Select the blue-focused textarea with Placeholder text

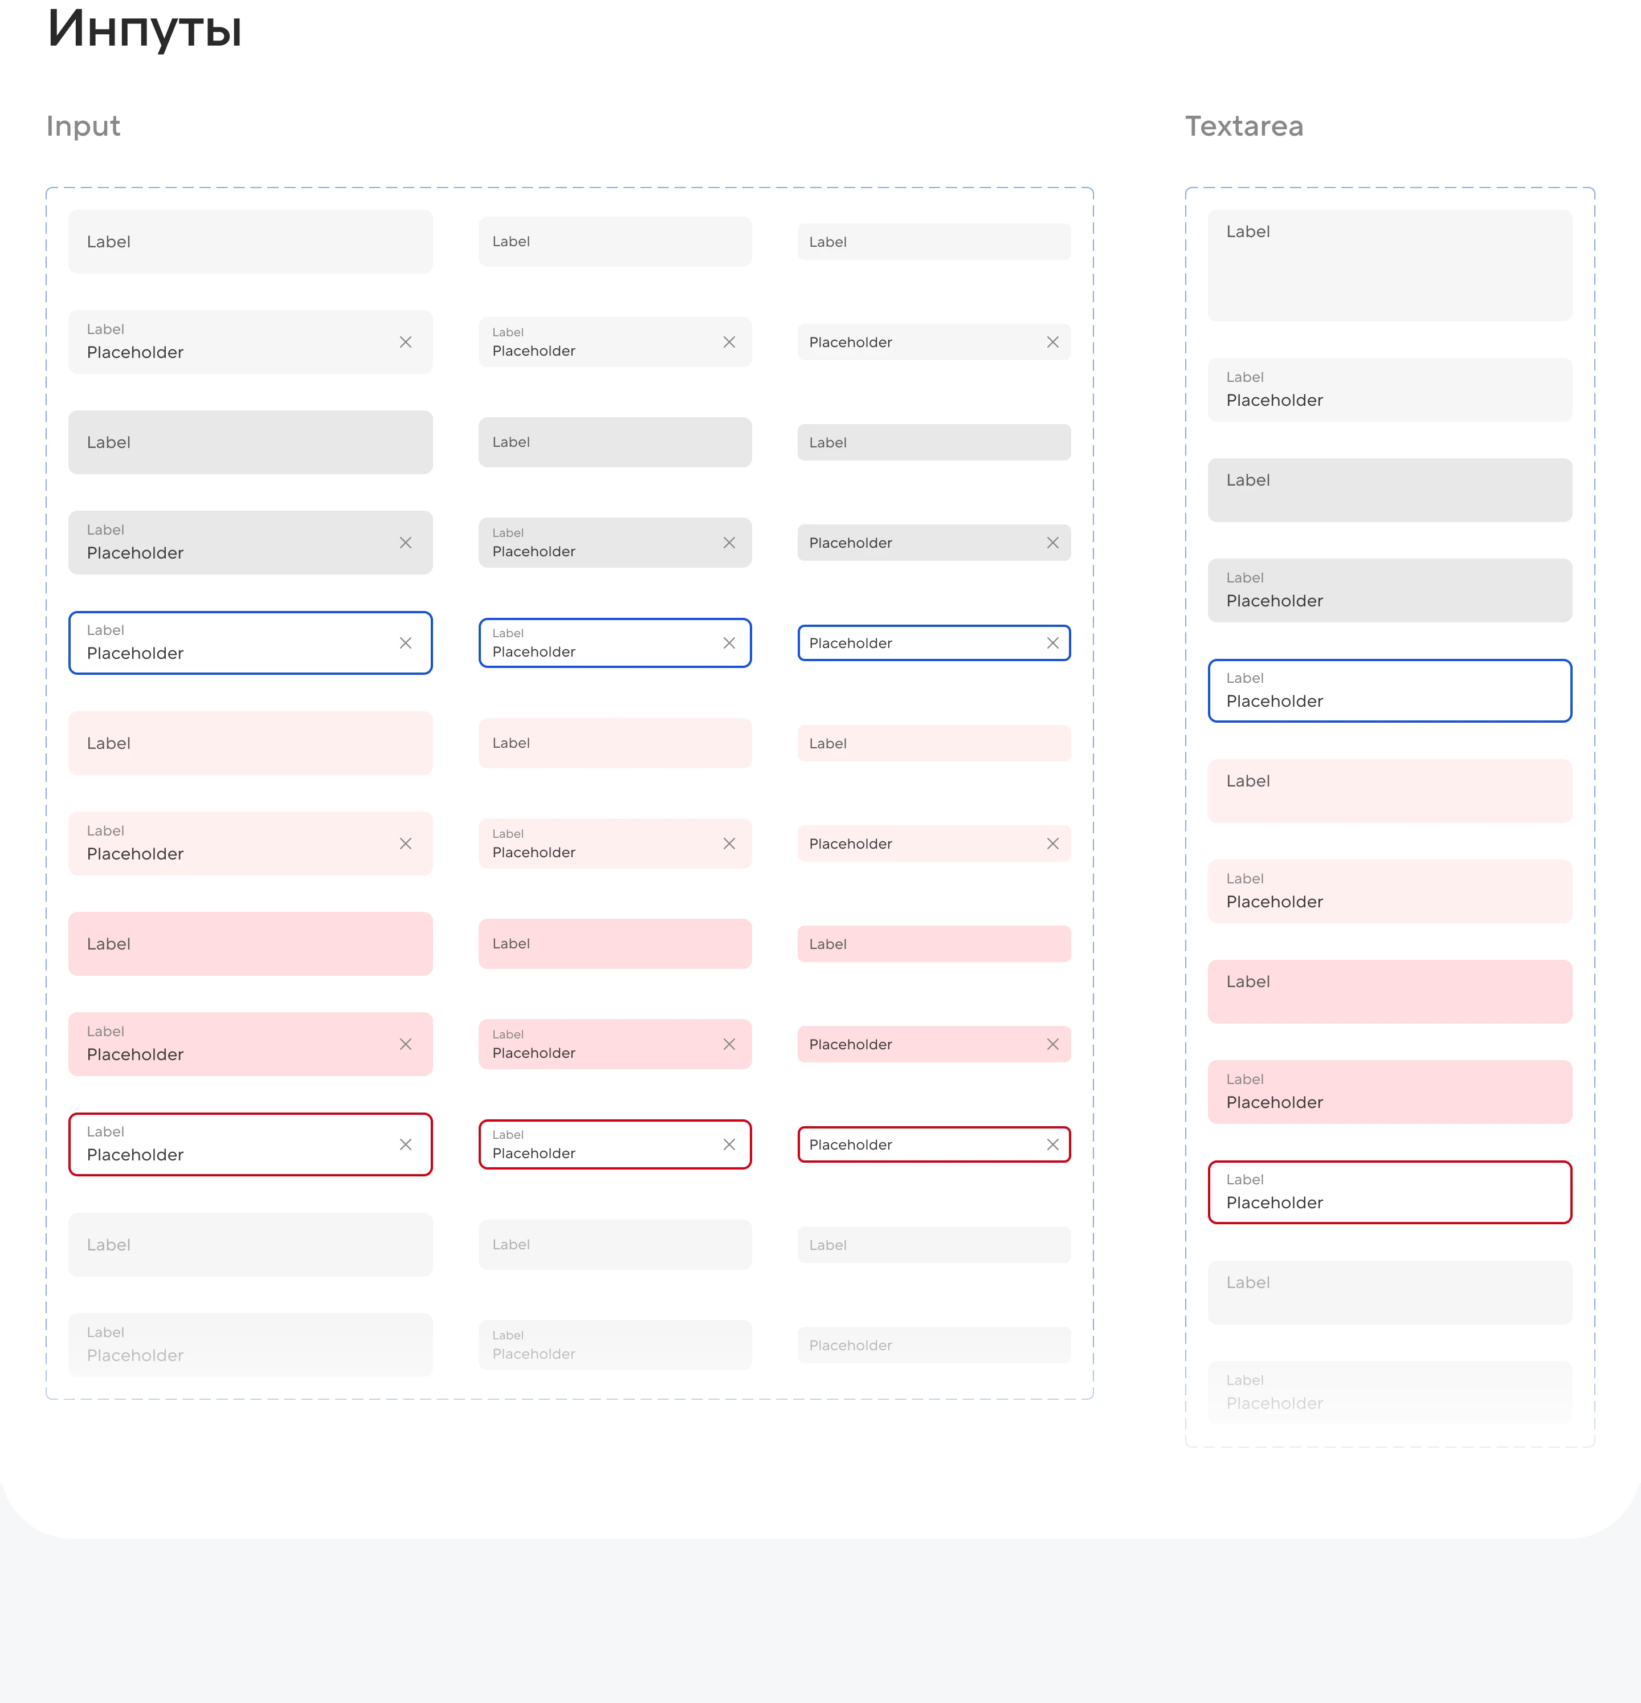[x=1388, y=691]
